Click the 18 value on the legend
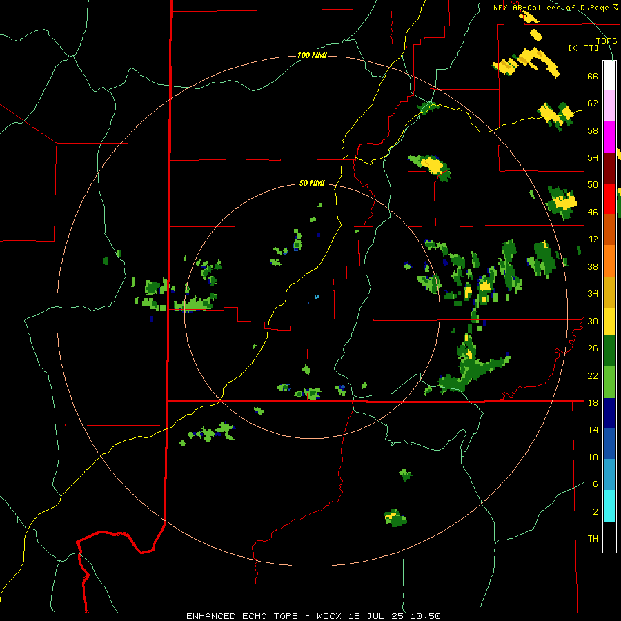621x621 pixels. (593, 403)
